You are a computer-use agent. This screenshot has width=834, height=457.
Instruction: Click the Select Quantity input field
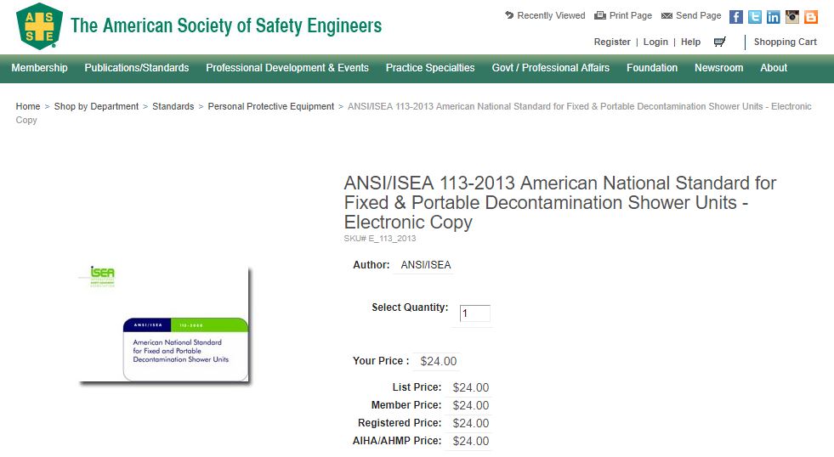(475, 313)
